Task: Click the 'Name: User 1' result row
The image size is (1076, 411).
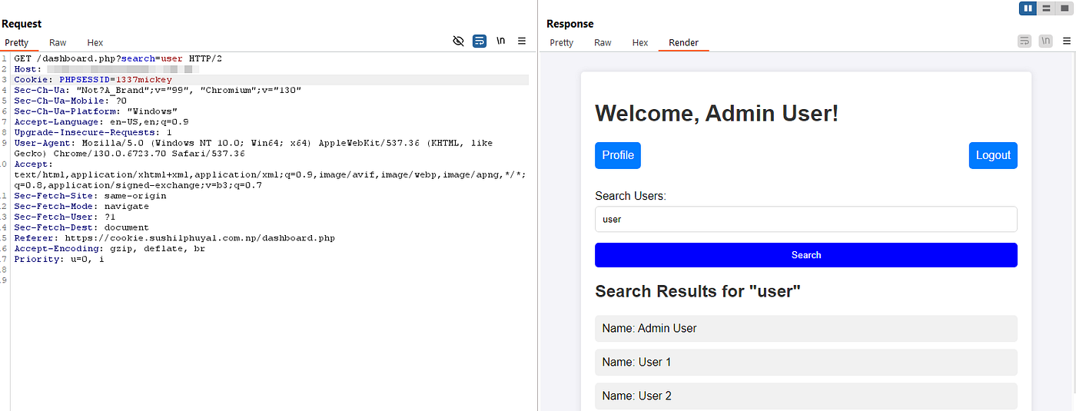Action: click(806, 362)
